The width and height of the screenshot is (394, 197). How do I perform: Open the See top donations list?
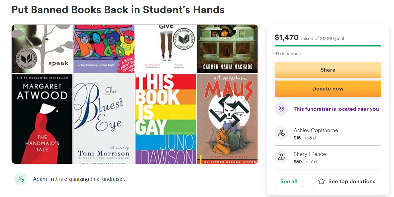pyautogui.click(x=346, y=181)
